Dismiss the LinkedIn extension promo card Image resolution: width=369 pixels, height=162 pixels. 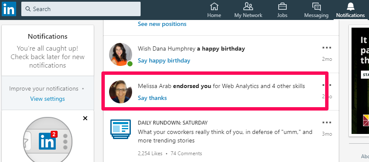(85, 118)
